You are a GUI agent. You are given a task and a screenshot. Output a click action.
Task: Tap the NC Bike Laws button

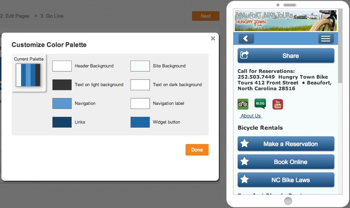click(286, 180)
